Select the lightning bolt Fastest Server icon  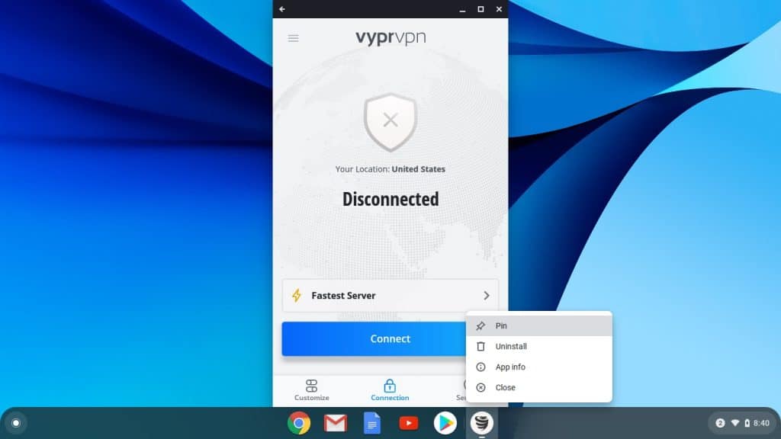[297, 295]
